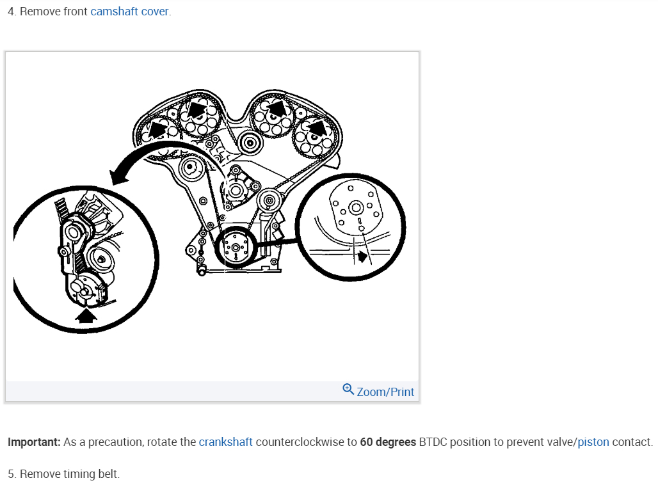Open the camshaft cover link
Viewport: 658px width, 492px height.
129,12
